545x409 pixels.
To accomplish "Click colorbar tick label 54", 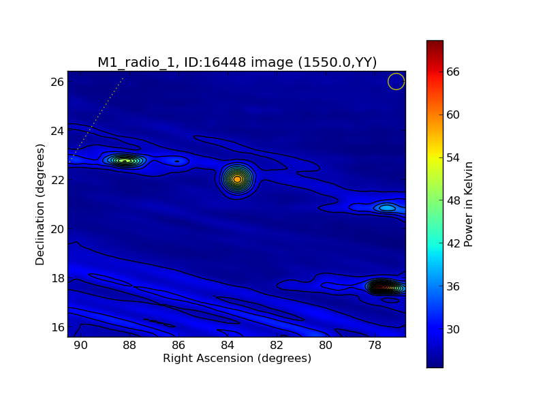I will (453, 158).
